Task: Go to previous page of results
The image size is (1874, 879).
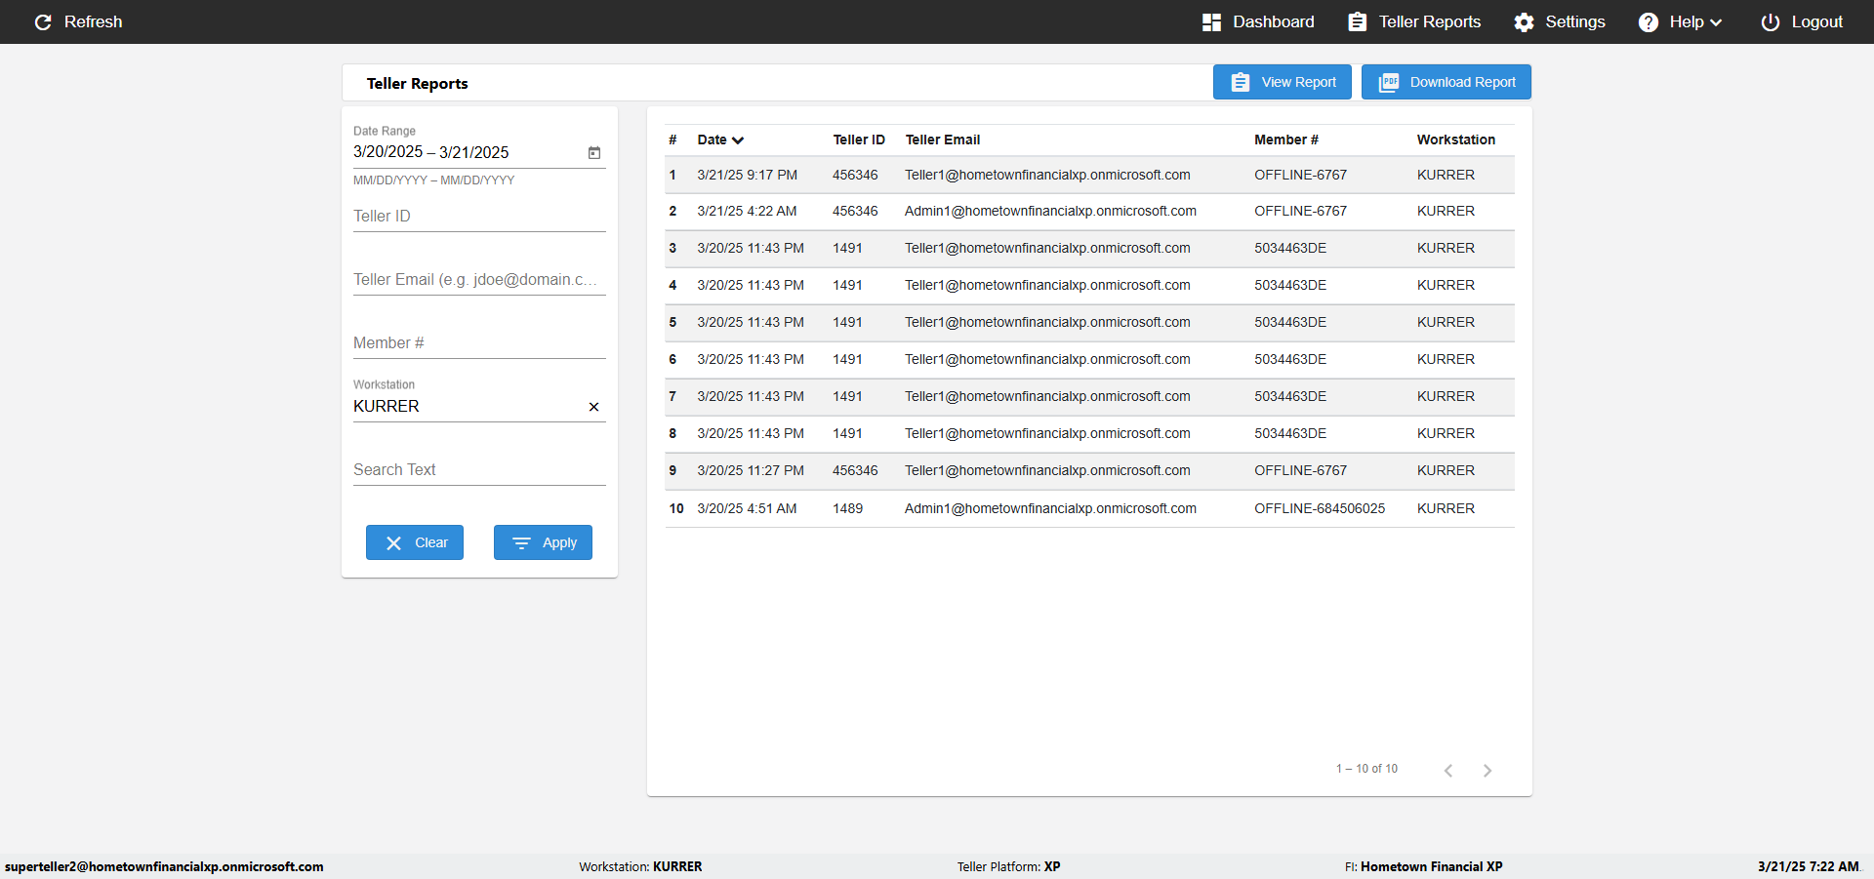Action: point(1448,770)
